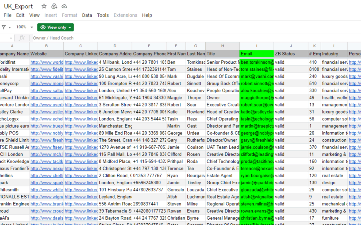361x225 pixels.
Task: Click the Website header cell
Action: click(46, 54)
